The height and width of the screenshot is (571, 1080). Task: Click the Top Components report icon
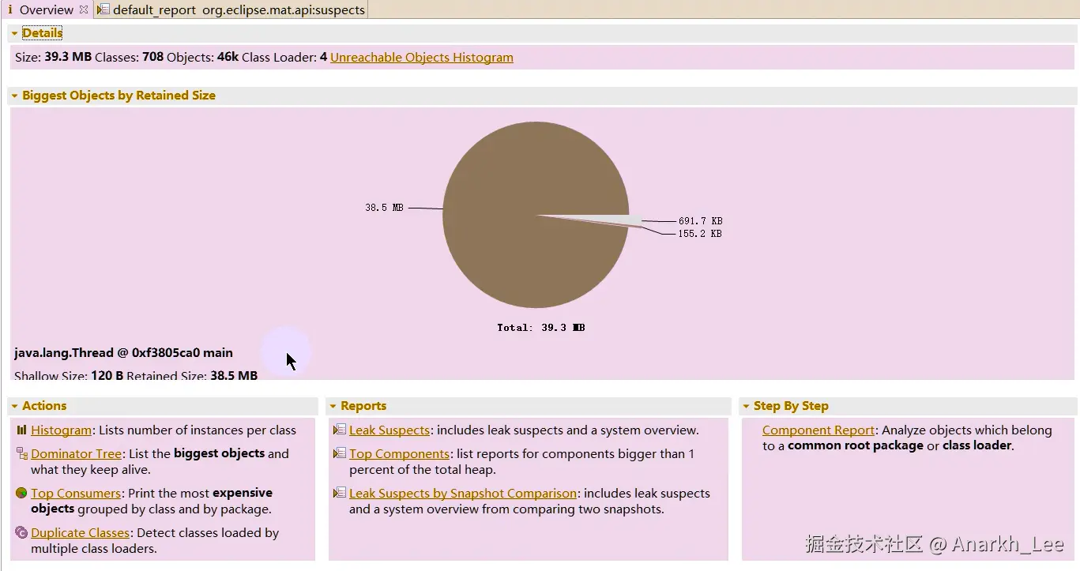(x=340, y=453)
